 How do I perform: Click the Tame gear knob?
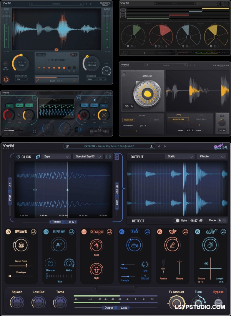pyautogui.click(x=60, y=302)
